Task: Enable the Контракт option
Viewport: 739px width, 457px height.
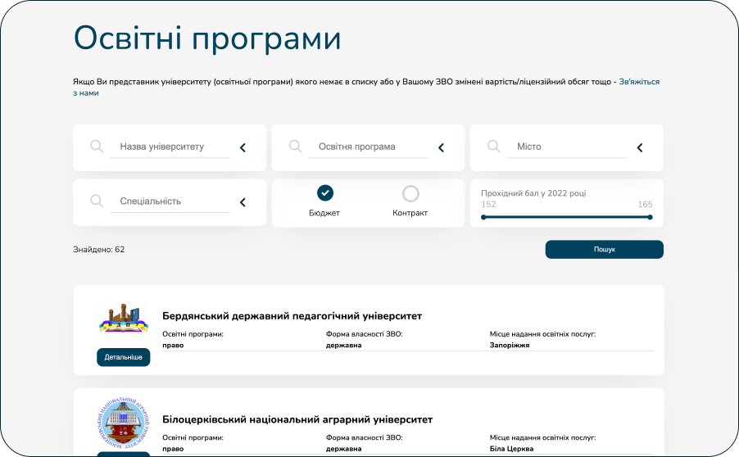Action: tap(410, 193)
